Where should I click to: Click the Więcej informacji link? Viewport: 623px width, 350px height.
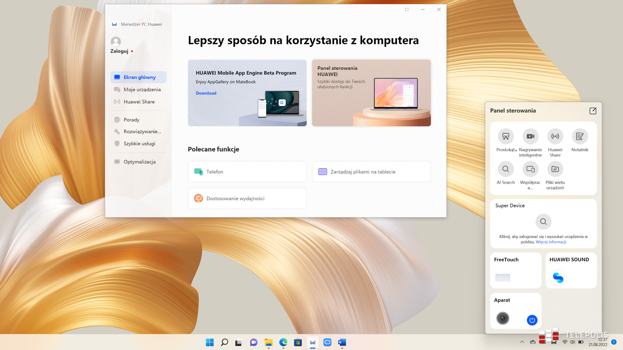point(551,242)
